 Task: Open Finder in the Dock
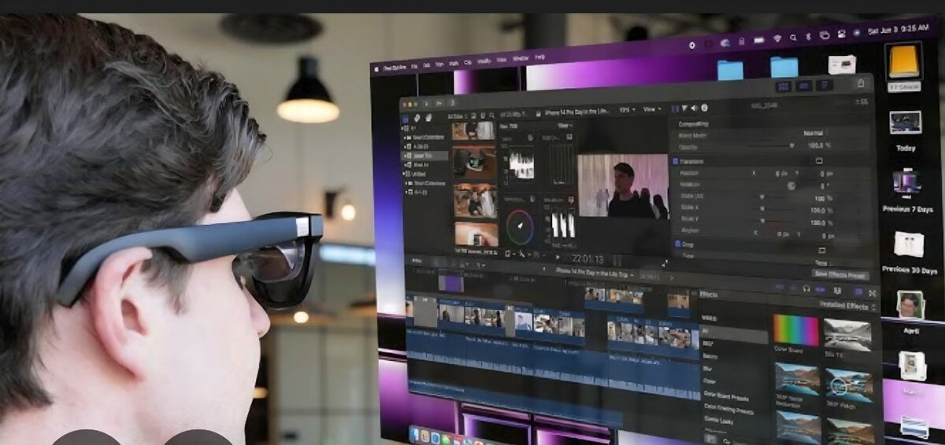point(414,434)
